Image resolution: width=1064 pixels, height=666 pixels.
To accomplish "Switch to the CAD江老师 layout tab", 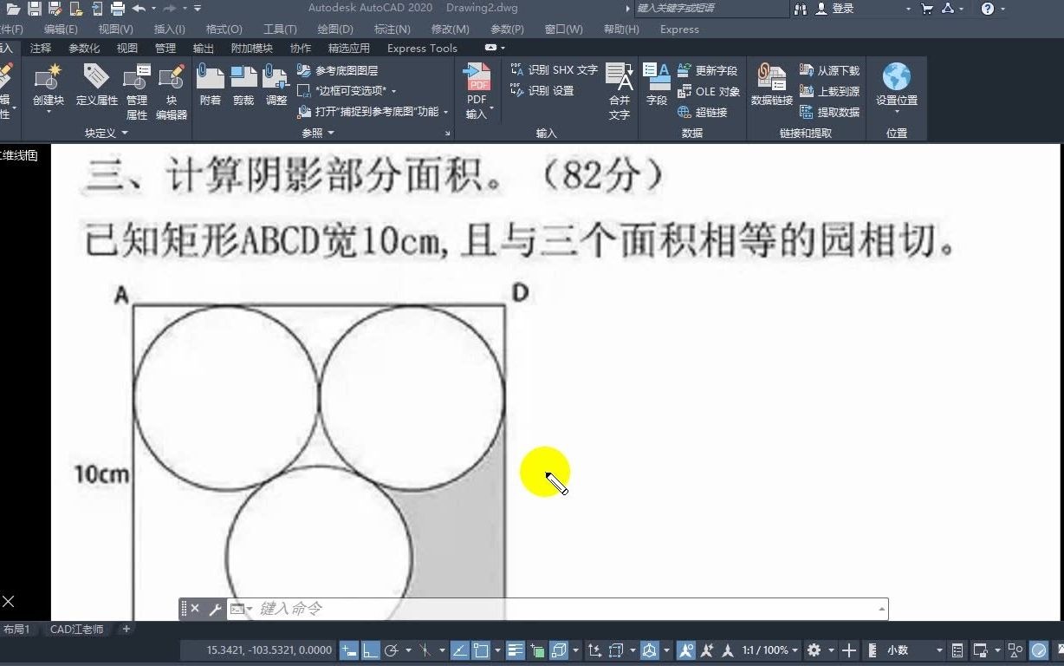I will click(76, 629).
